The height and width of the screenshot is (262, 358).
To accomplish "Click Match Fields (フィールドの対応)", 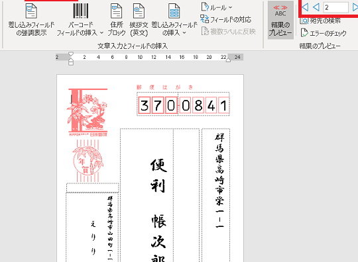I will pos(225,19).
